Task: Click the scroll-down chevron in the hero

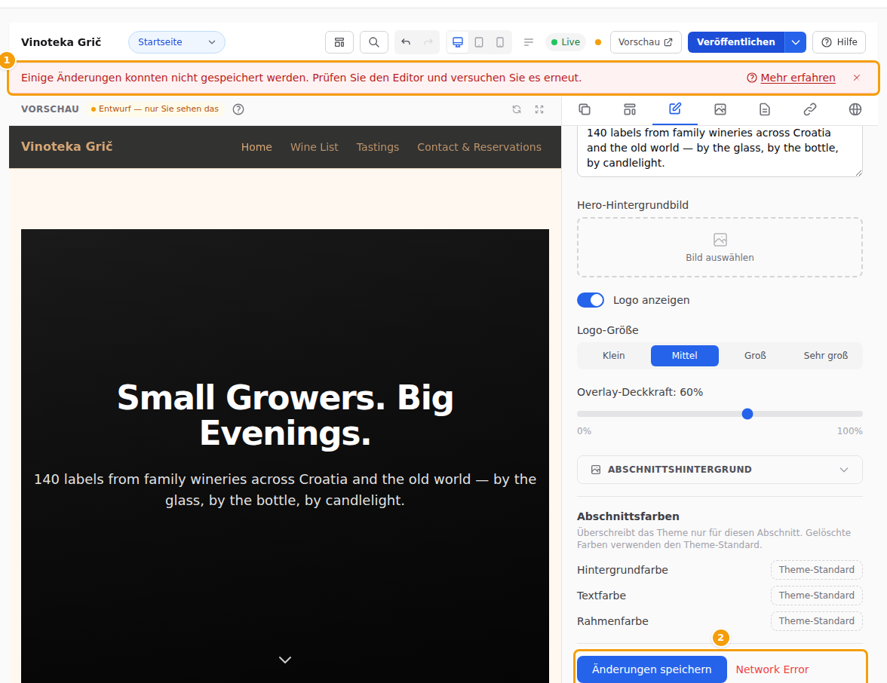Action: tap(285, 660)
